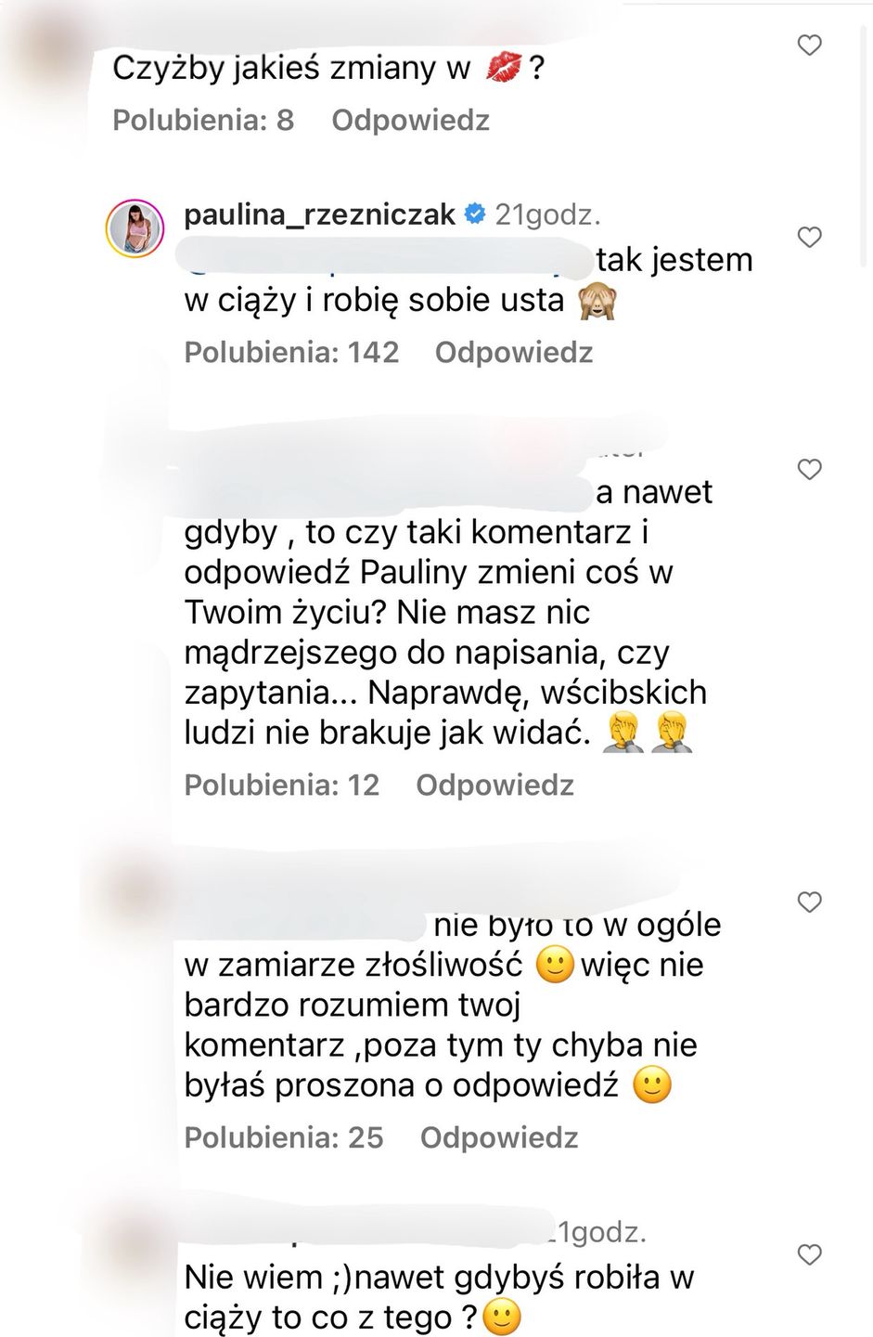Show who liked: Polubienia 142
The image size is (873, 1337).
291,353
